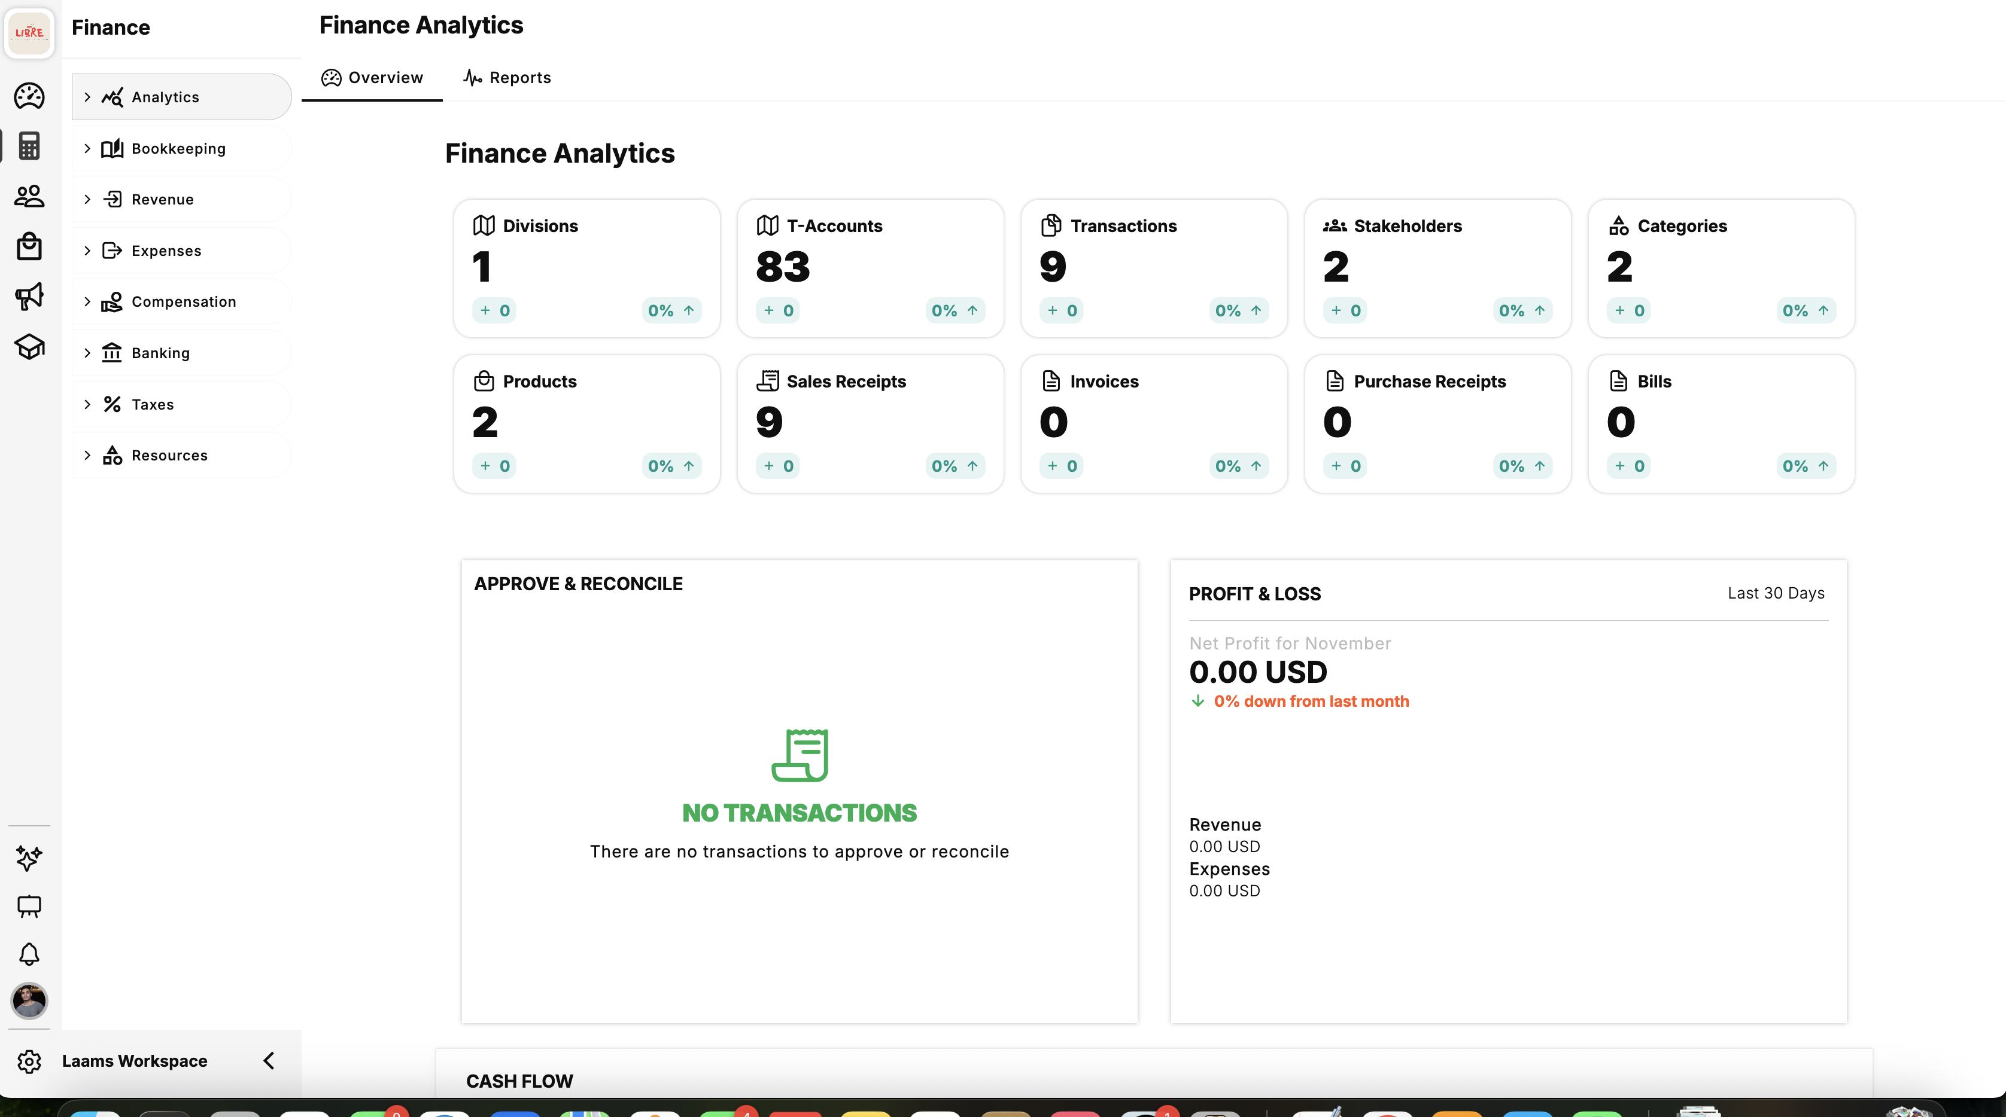Image resolution: width=2006 pixels, height=1117 pixels.
Task: Open workspace settings gear at bottom left
Action: click(29, 1061)
